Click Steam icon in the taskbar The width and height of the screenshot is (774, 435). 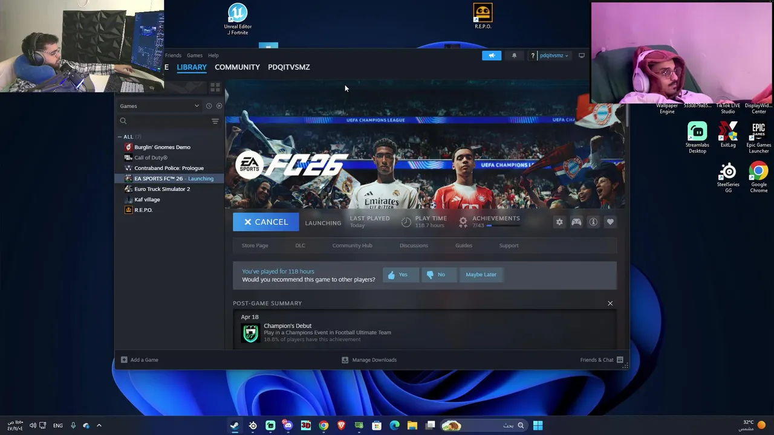(235, 425)
